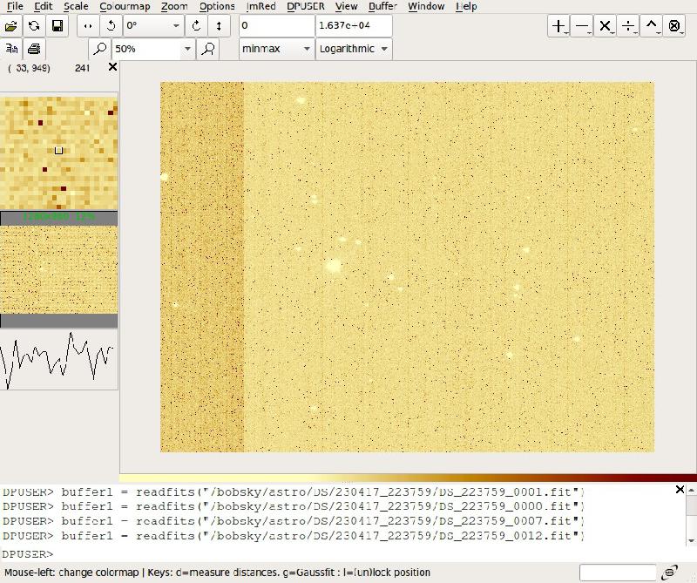The image size is (697, 583).
Task: Open the Colourmap menu
Action: (x=125, y=6)
